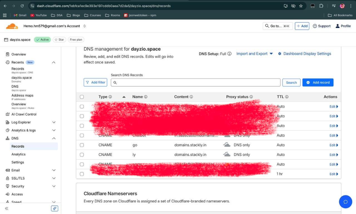This screenshot has height=214, width=356.
Task: Open the chat help bubble
Action: pyautogui.click(x=345, y=201)
